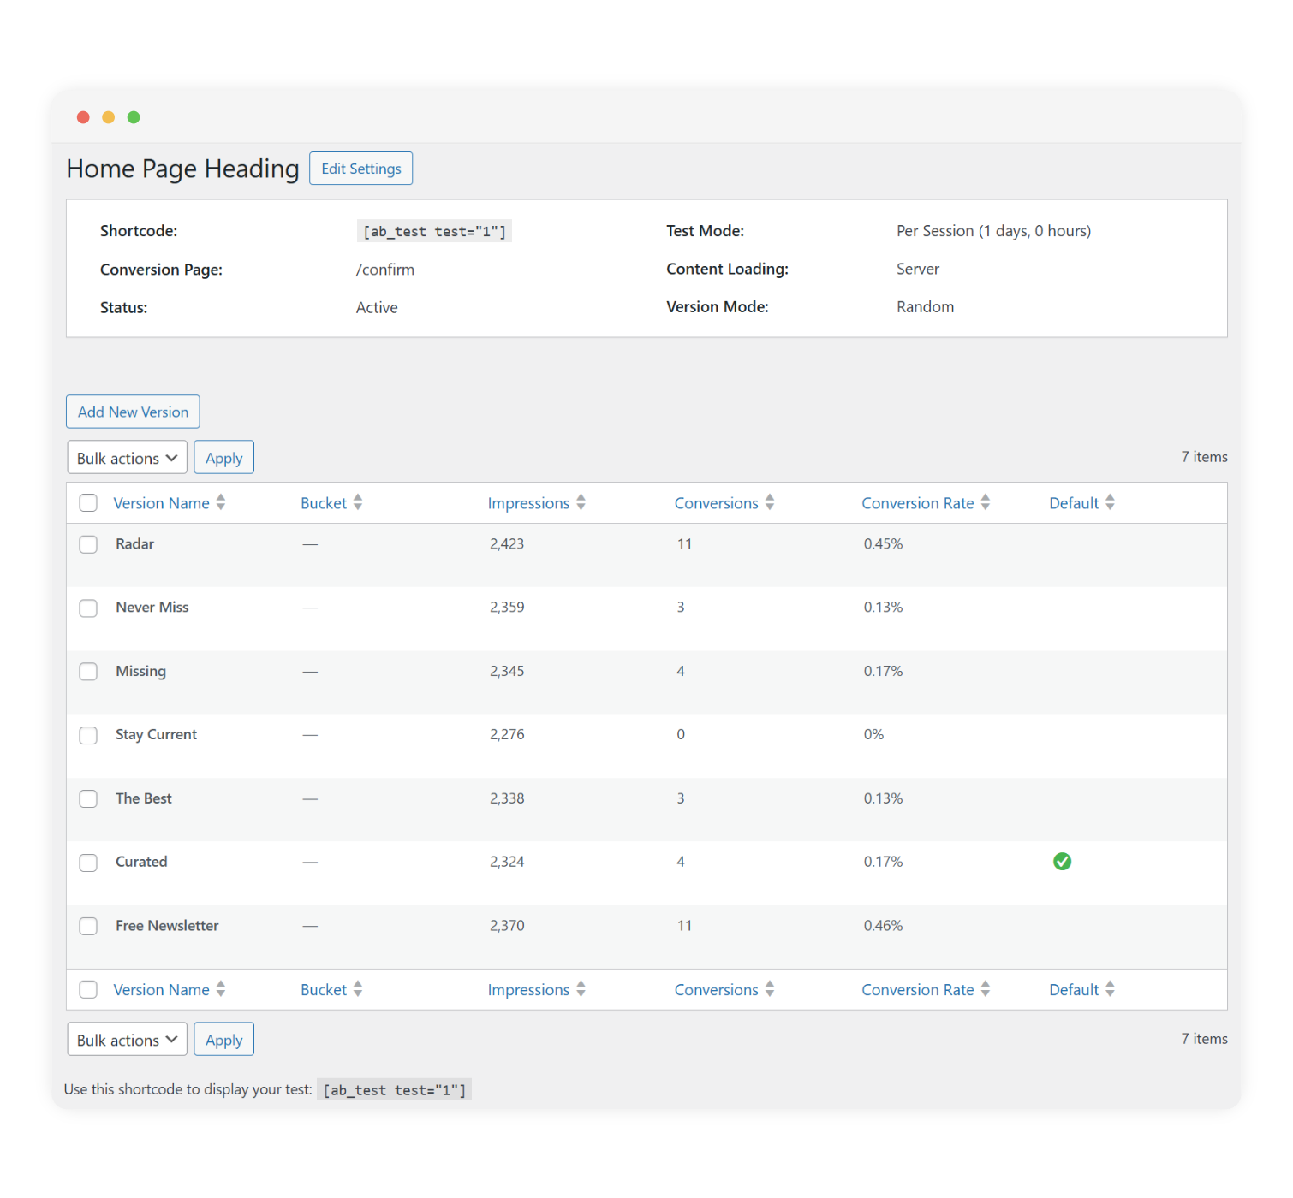The image size is (1293, 1198).
Task: Click the 0% conversion rate for Stay Current
Action: pos(873,735)
